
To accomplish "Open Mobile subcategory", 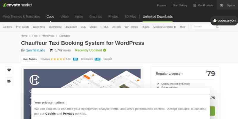I will coord(93,27).
